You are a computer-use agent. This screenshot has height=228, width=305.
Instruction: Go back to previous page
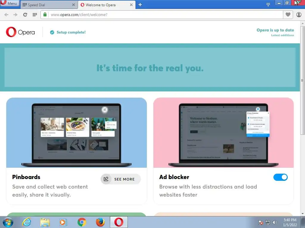(x=6, y=15)
